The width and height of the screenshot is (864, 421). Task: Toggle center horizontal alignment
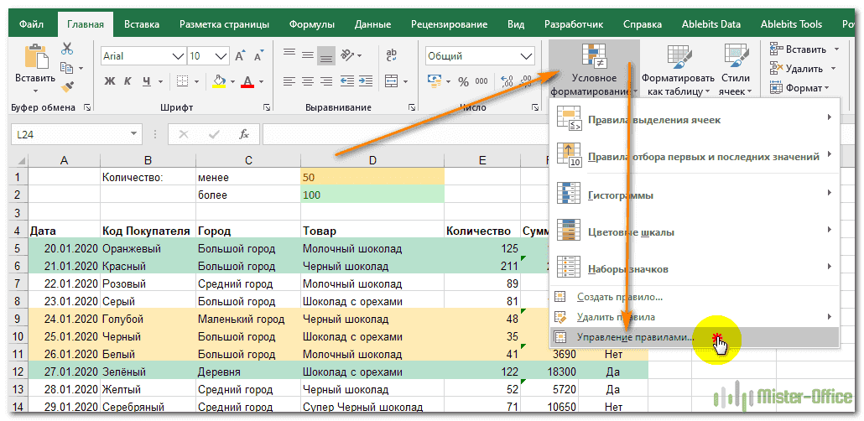[x=308, y=81]
